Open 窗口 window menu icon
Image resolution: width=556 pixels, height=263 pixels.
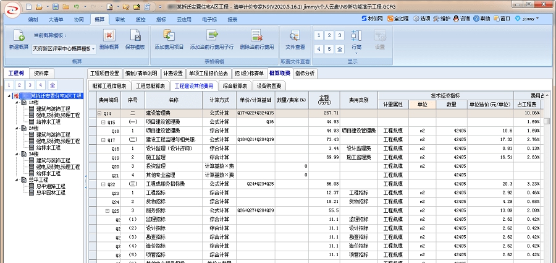pos(502,19)
